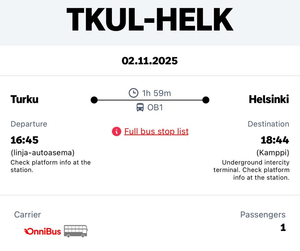300x251 pixels.
Task: Click the OB1 bus line label
Action: tap(155, 108)
